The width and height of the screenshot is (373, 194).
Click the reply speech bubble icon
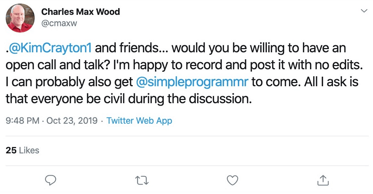click(x=51, y=180)
